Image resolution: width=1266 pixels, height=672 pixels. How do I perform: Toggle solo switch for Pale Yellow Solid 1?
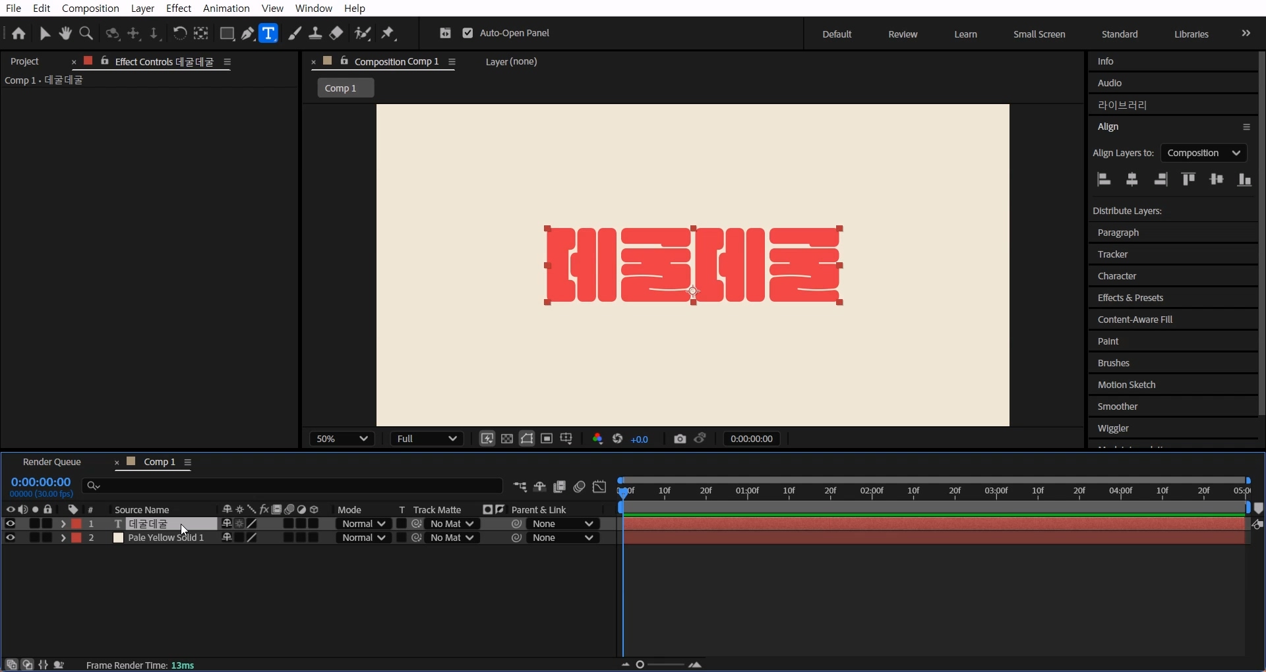click(35, 538)
